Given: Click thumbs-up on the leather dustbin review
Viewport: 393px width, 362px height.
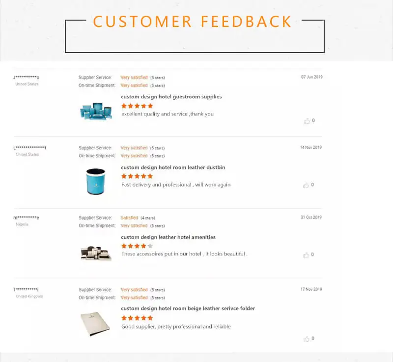Looking at the screenshot, I should 307,185.
